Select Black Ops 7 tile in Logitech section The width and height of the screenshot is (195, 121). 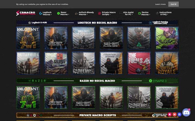tap(56, 38)
